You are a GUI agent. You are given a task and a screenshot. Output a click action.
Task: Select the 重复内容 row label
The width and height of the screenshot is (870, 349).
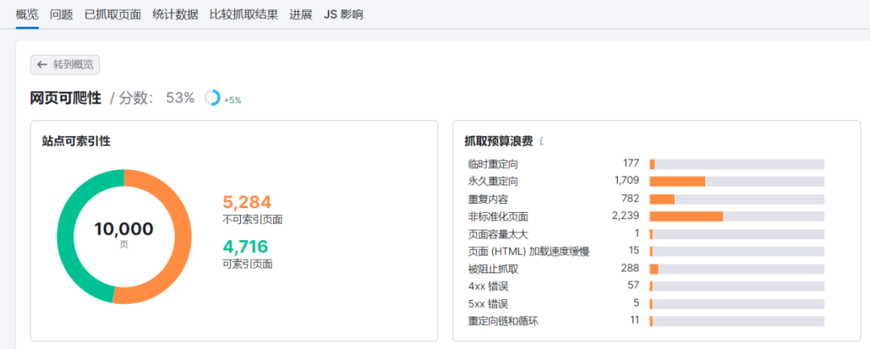(488, 199)
